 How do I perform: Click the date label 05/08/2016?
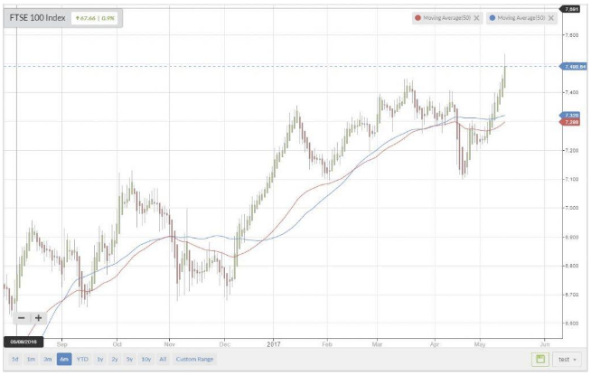pyautogui.click(x=23, y=342)
